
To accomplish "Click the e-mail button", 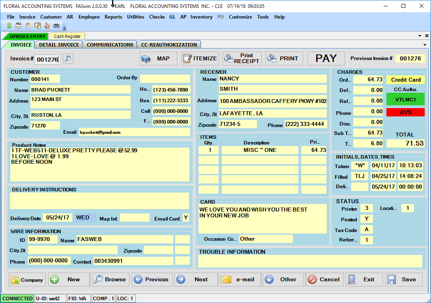I will pyautogui.click(x=240, y=280).
